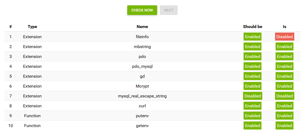Click the Is Enabled badge for putenv

coord(284,116)
